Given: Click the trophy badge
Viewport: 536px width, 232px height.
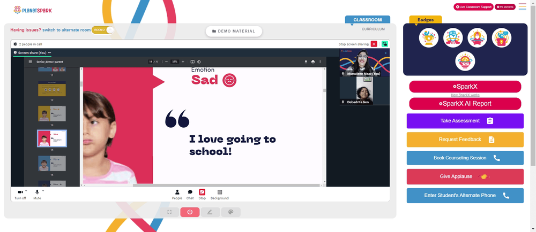Looking at the screenshot, I should click(x=429, y=37).
